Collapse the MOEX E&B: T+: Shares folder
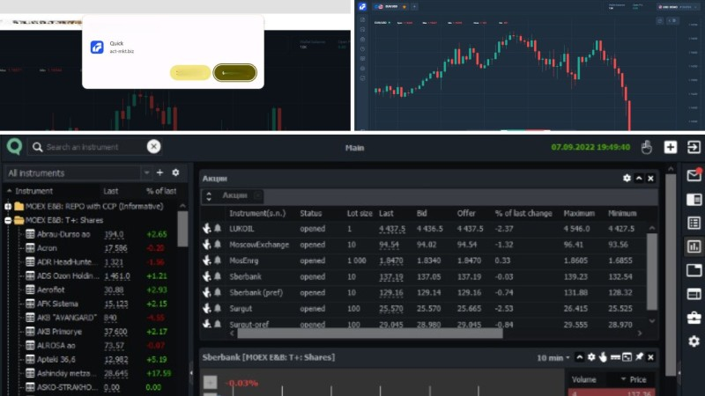The width and height of the screenshot is (705, 396). tap(8, 220)
